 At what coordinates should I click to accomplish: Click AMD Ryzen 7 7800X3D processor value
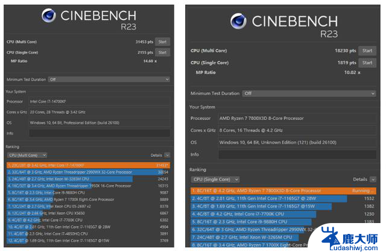point(261,118)
